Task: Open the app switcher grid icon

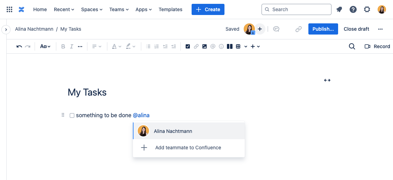Action: [x=9, y=9]
